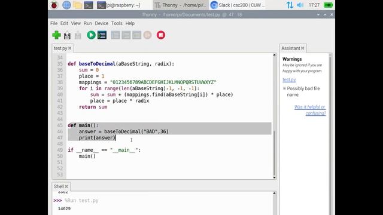The width and height of the screenshot is (383, 215).
Task: Click the green battery indicator
Action: point(328,5)
